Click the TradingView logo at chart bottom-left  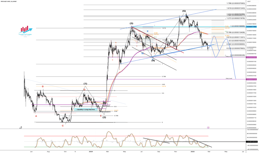[x=21, y=127]
